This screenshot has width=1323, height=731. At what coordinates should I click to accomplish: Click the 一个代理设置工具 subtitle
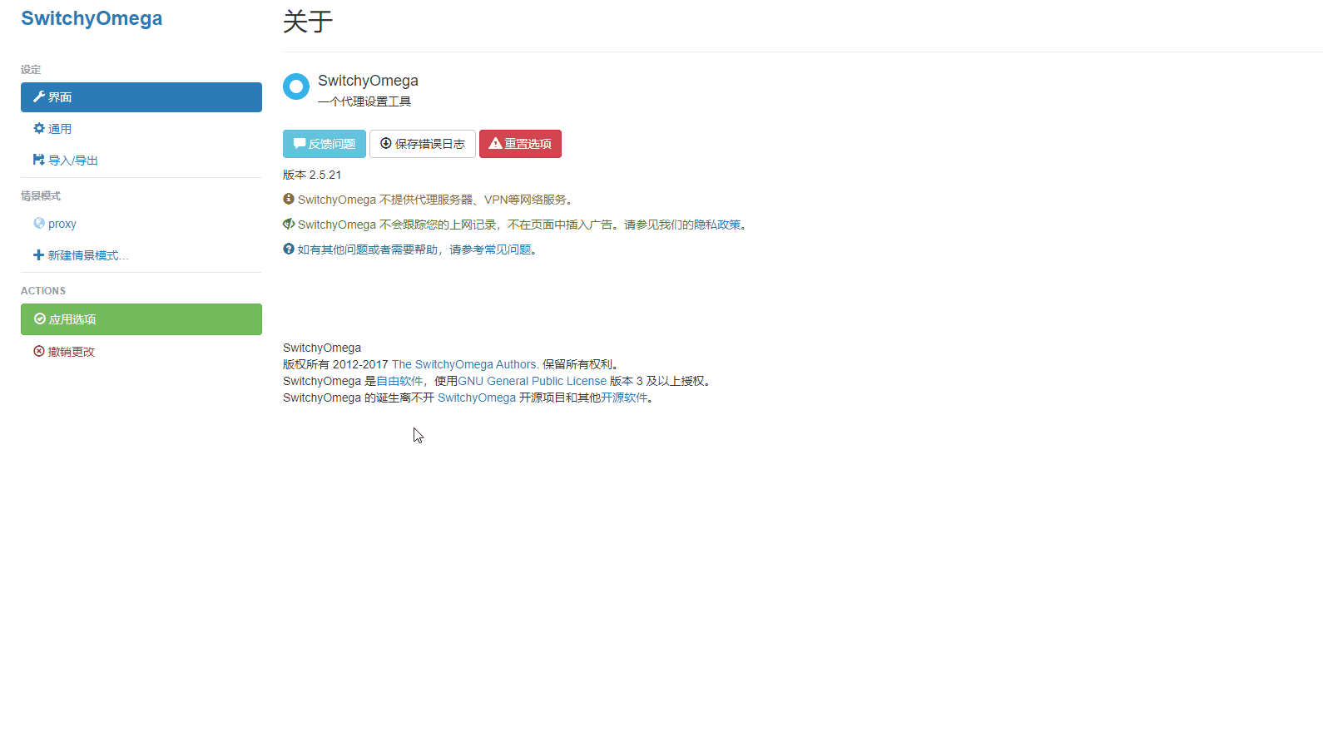364,101
